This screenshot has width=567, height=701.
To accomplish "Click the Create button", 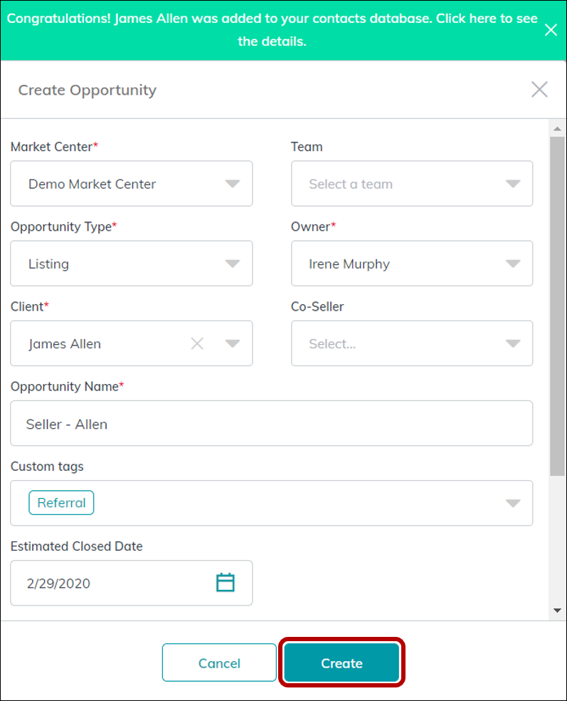I will (x=341, y=663).
